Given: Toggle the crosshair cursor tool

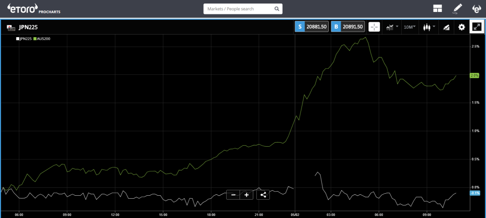Looking at the screenshot, I should coord(374,27).
